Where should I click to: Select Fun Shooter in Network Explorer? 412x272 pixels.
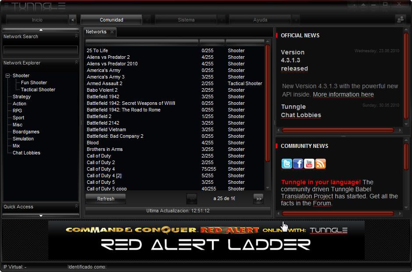34,82
